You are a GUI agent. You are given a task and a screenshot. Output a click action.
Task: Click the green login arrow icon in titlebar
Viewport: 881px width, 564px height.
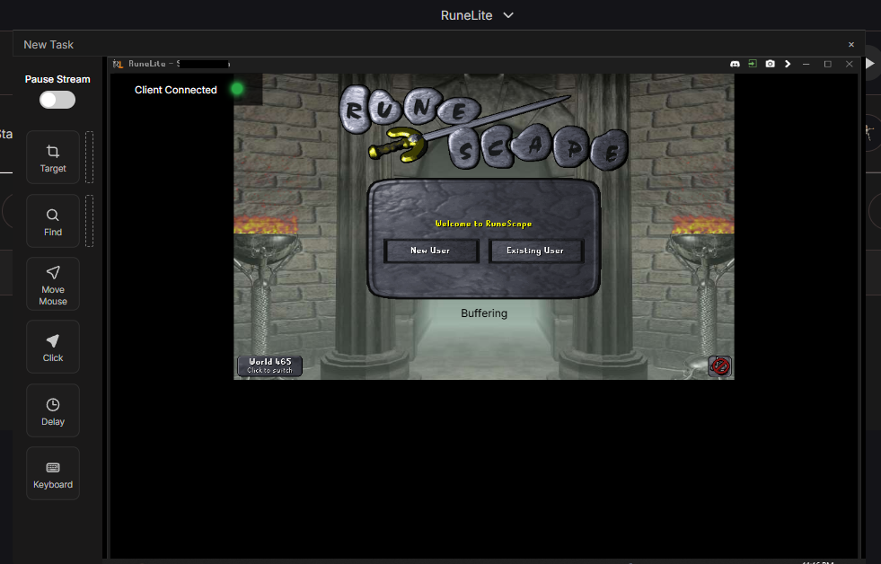[x=753, y=64]
